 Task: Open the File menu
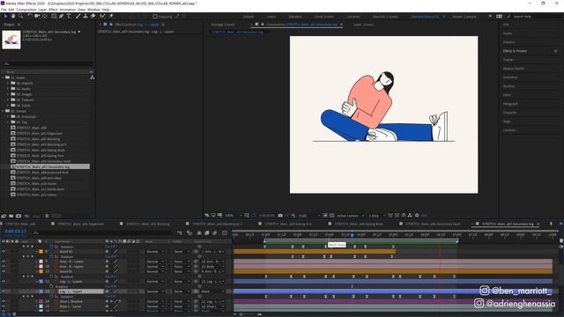[4, 10]
